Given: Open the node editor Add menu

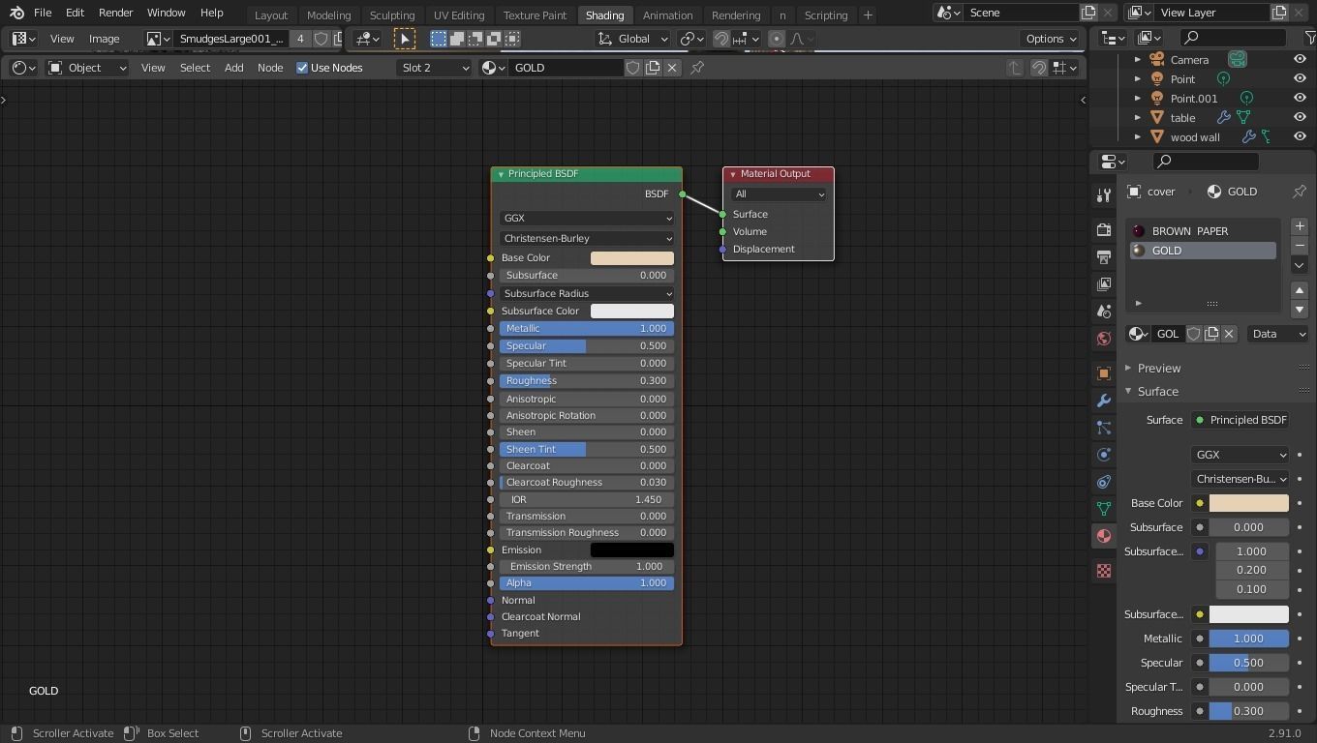Looking at the screenshot, I should pyautogui.click(x=234, y=68).
